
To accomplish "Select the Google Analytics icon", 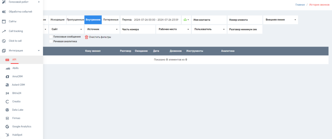I will pos(7,126).
